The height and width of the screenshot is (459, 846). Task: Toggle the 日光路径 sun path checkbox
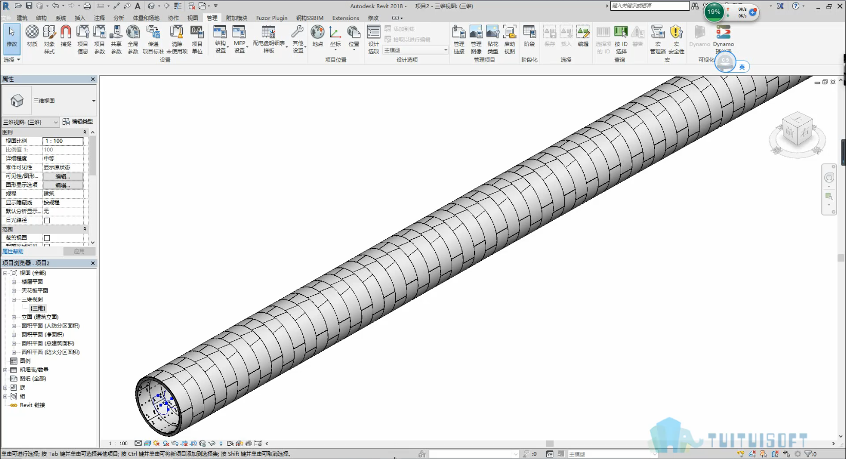47,220
